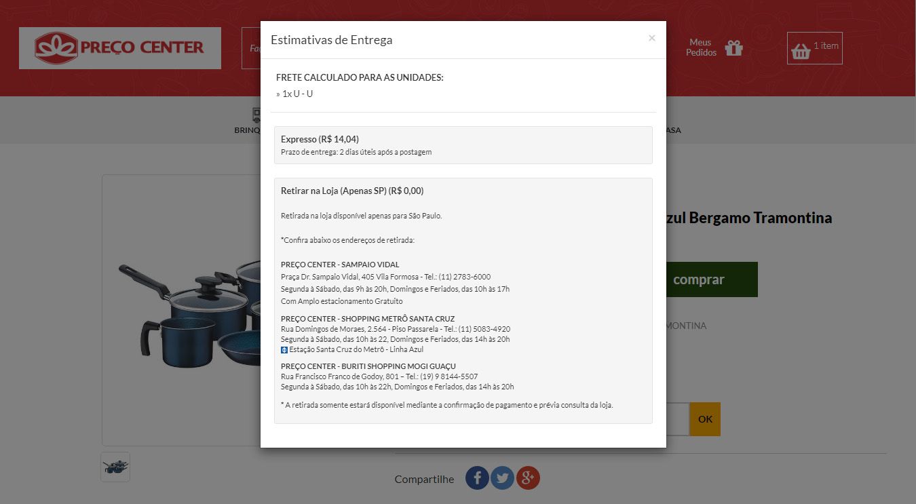The height and width of the screenshot is (504, 916).
Task: Open cart showing 1 item
Action: [814, 48]
